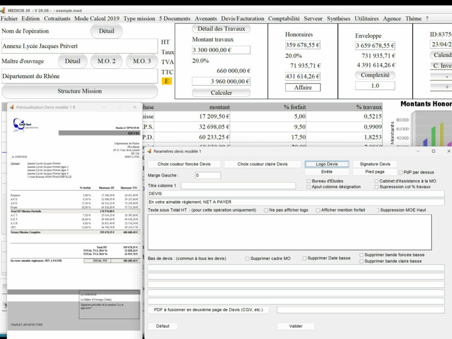452x339 pixels.
Task: Open the Thème menu
Action: pyautogui.click(x=413, y=18)
